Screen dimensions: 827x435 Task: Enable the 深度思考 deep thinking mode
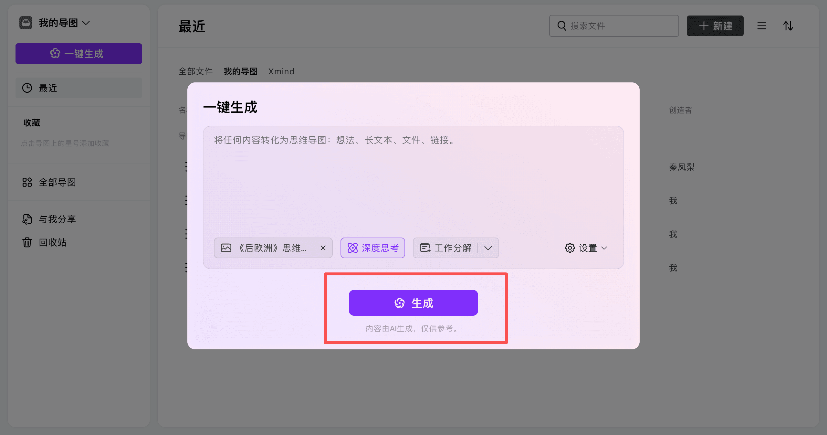click(372, 248)
